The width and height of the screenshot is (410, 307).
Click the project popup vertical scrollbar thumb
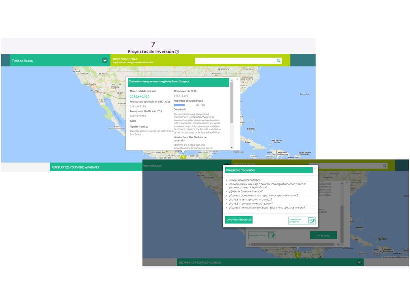pyautogui.click(x=232, y=102)
